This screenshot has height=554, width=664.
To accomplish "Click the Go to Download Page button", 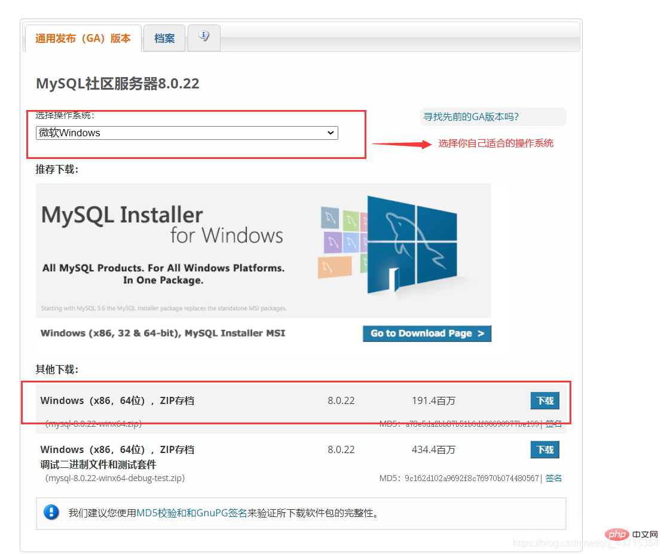I will (427, 333).
